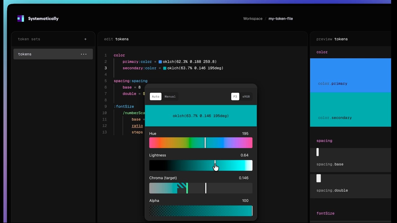Screen dimensions: 397x223
Task: Click the Alpha slider track
Action: (x=201, y=211)
